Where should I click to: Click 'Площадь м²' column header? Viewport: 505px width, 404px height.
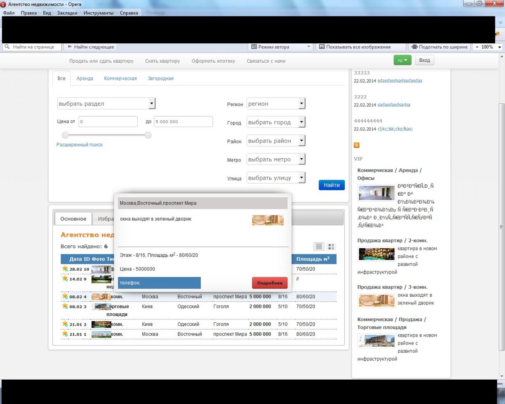(313, 259)
